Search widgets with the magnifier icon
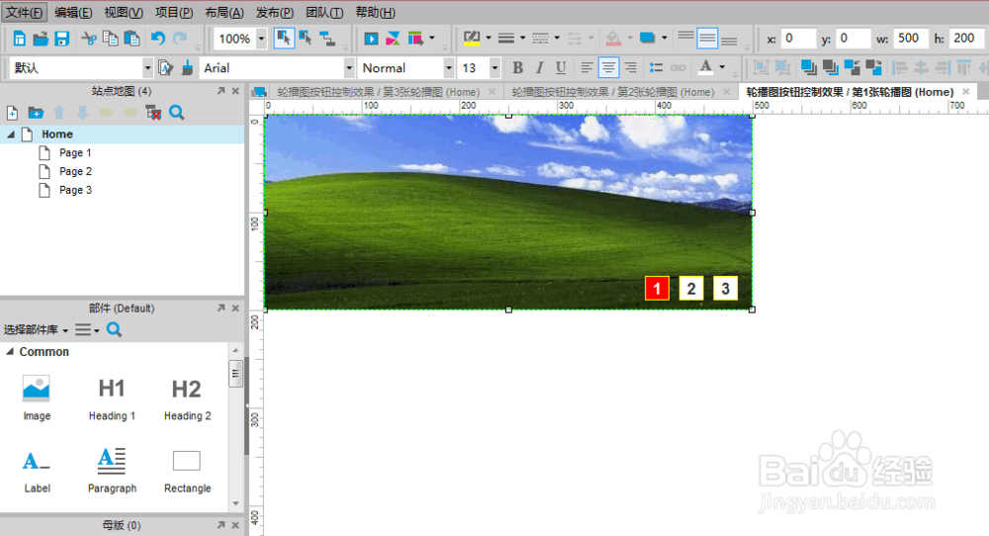Image resolution: width=989 pixels, height=536 pixels. point(114,329)
